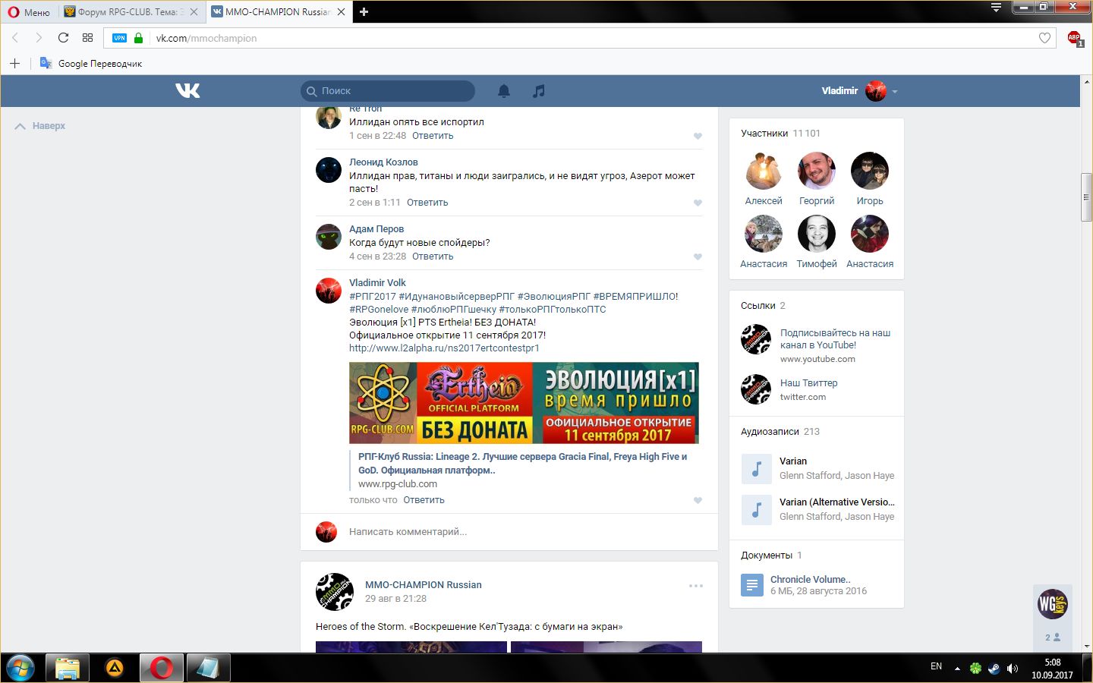Click the page vertical scrollbar thumb
This screenshot has height=683, width=1093.
tap(1086, 197)
